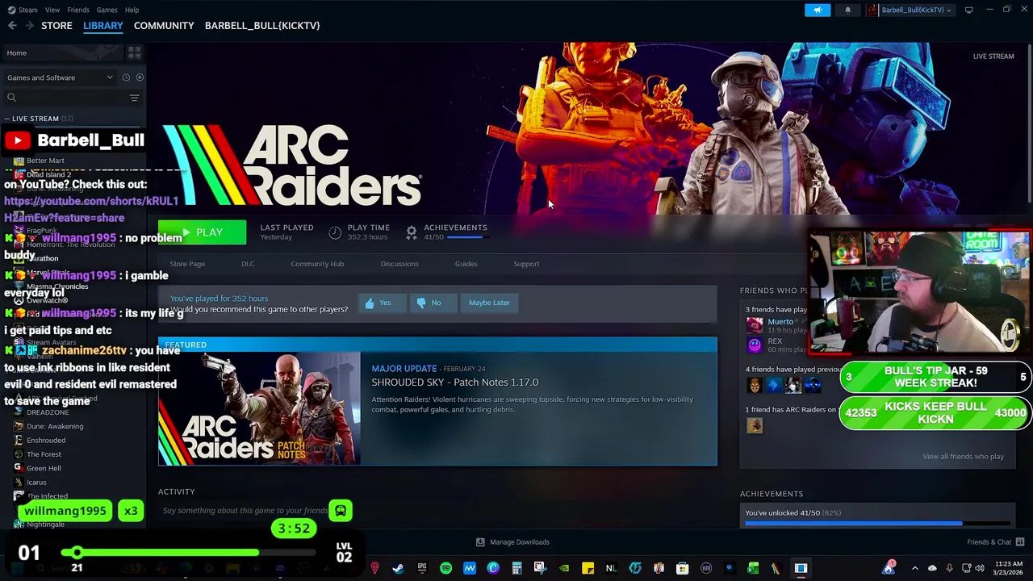Open Epic Games Launcher from the taskbar
This screenshot has width=1033, height=581.
point(422,568)
